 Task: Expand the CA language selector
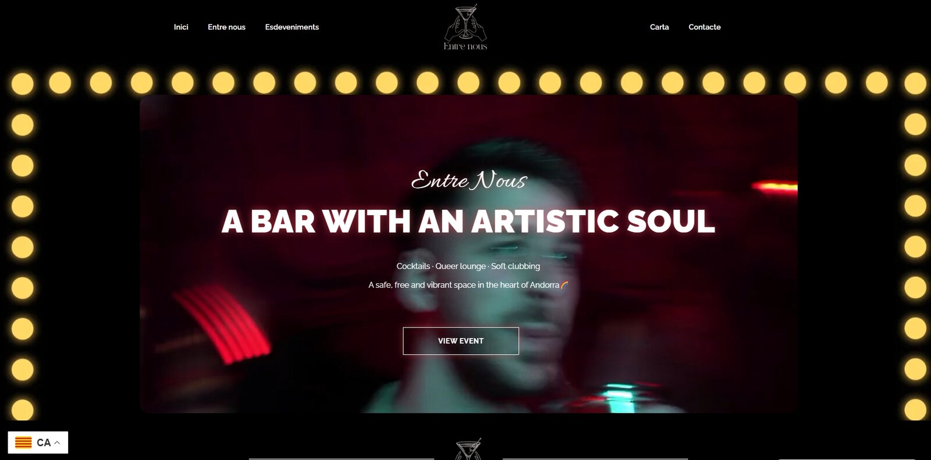pyautogui.click(x=38, y=443)
